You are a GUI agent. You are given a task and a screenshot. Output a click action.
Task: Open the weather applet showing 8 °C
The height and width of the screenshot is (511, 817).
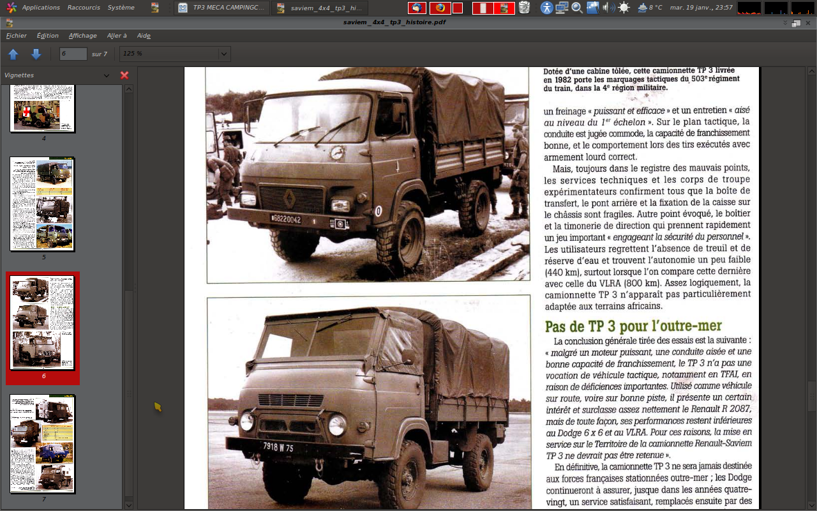pos(650,8)
